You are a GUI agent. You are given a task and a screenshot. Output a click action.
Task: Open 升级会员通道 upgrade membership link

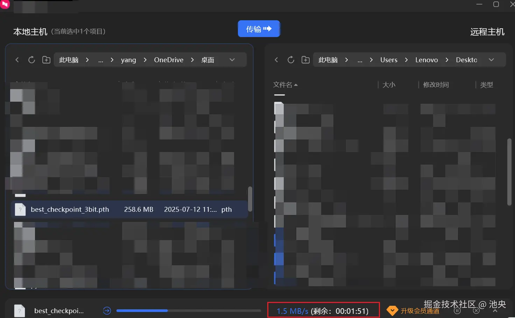coord(420,311)
